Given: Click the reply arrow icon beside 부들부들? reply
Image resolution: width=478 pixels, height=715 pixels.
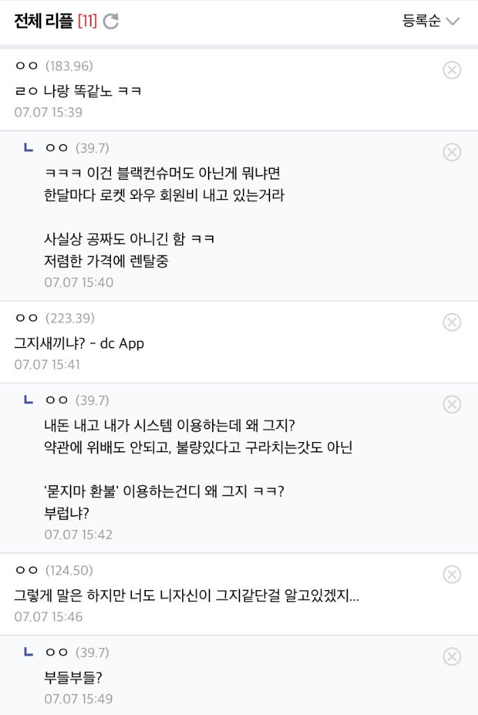Looking at the screenshot, I should [28, 651].
